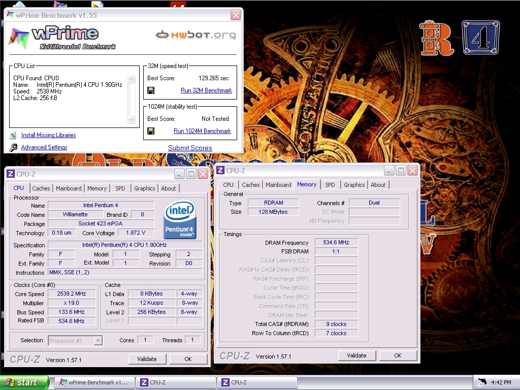Click the hwbot.org logo in wPrime

click(x=196, y=35)
